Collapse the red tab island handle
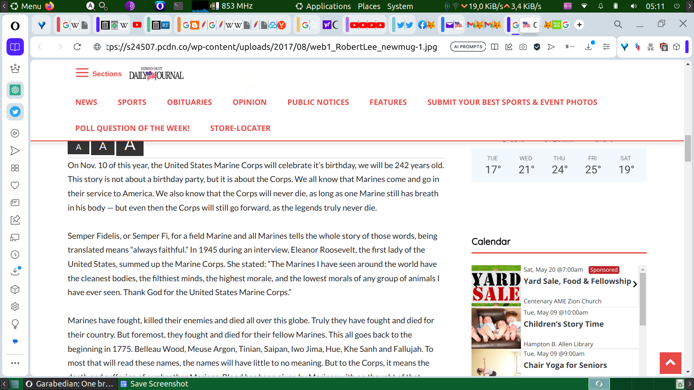Viewport: 694px width, 390px height. coord(58,25)
